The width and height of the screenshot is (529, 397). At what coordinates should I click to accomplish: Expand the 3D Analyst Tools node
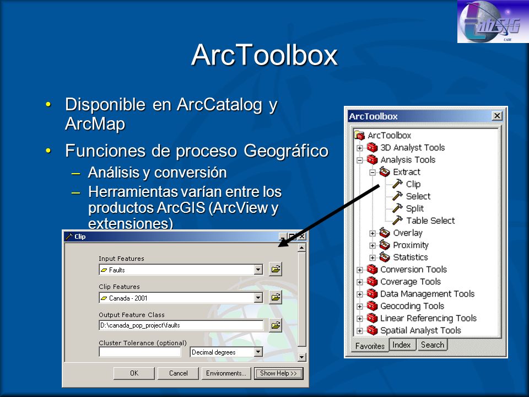click(x=360, y=148)
